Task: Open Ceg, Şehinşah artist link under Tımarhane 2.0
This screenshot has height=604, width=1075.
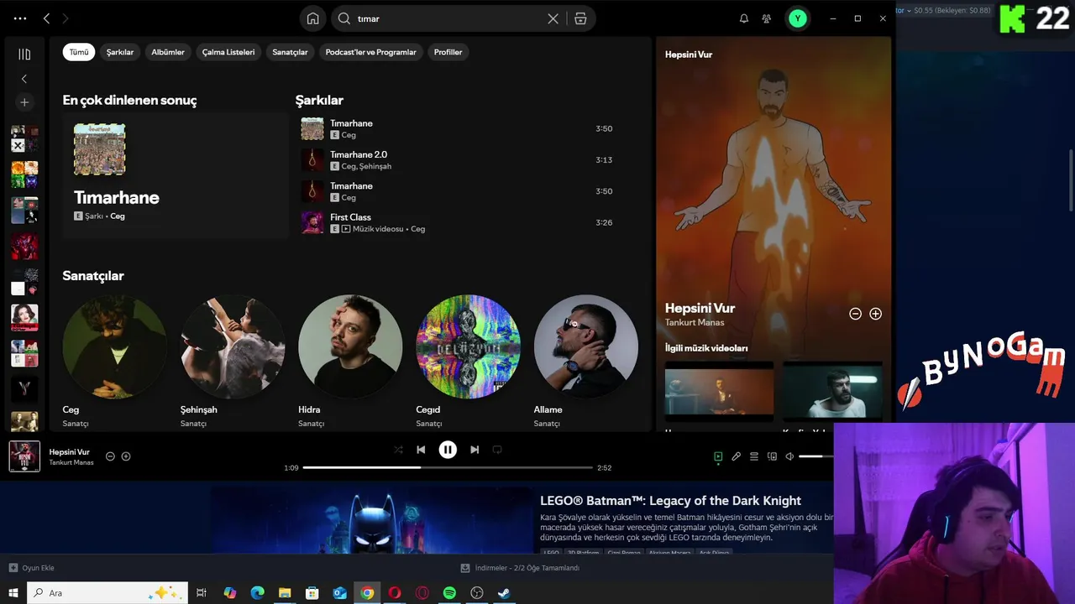Action: pos(366,166)
